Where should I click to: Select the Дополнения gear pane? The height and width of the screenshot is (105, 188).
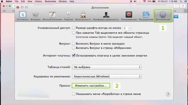tap(163, 16)
